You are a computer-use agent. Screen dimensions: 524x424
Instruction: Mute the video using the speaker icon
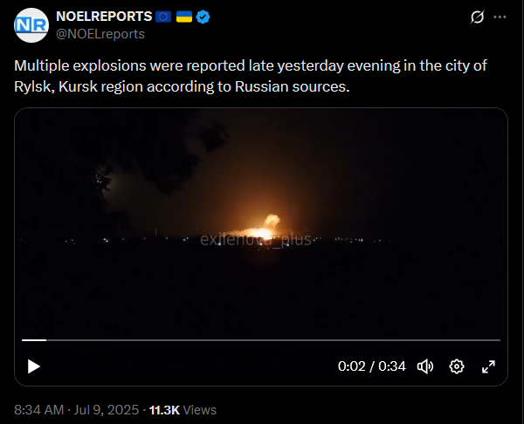[425, 366]
